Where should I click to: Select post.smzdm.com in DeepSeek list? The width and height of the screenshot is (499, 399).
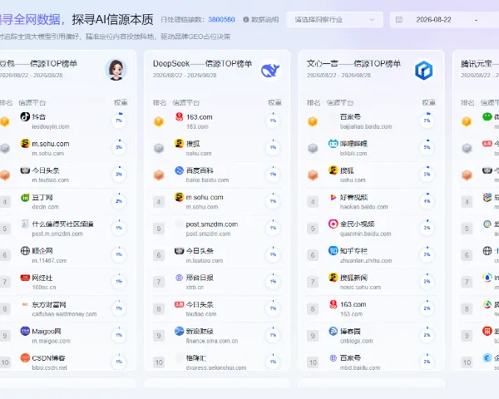(217, 229)
